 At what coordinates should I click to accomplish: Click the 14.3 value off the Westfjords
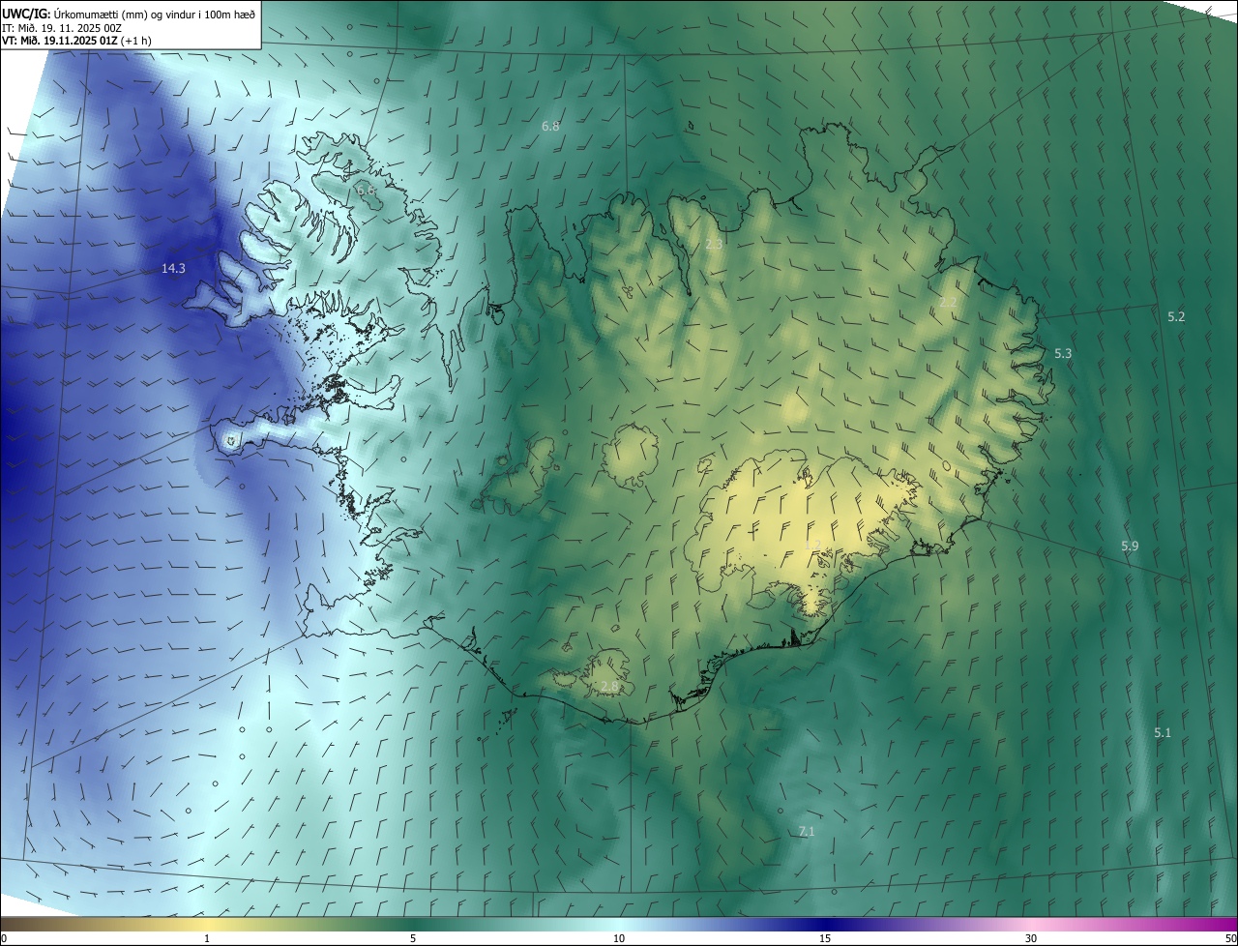pyautogui.click(x=173, y=268)
